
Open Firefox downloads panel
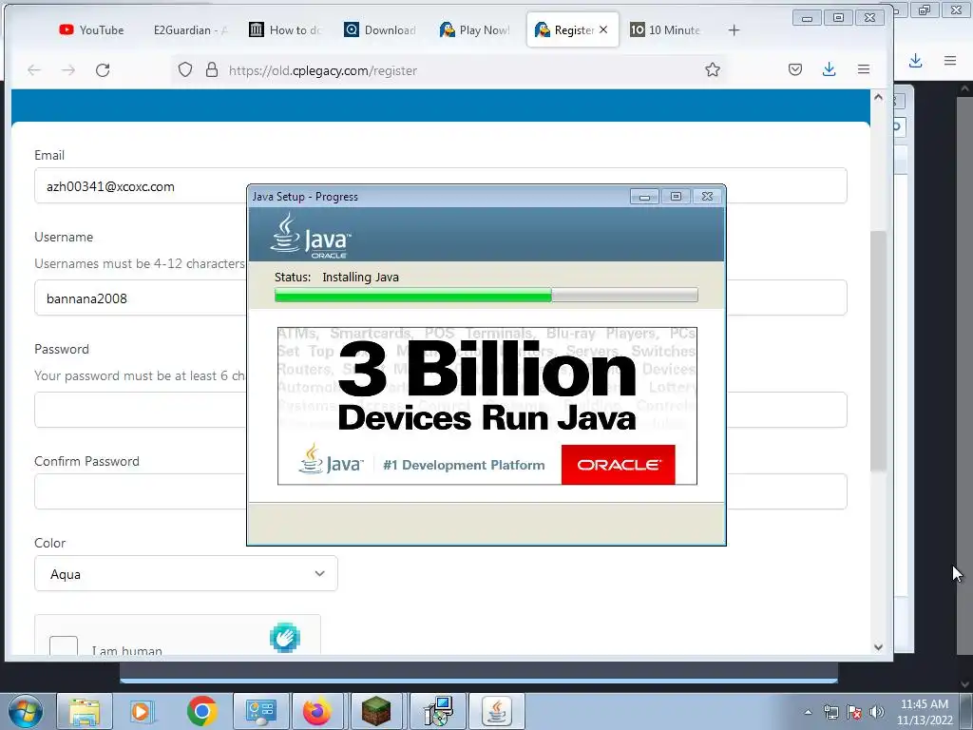click(829, 69)
